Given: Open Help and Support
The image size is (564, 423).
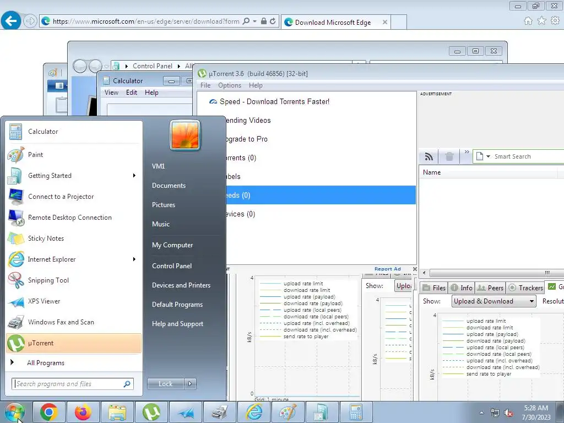Looking at the screenshot, I should [177, 324].
